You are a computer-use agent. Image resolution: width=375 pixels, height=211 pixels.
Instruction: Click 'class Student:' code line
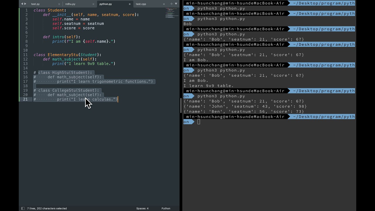[50, 10]
